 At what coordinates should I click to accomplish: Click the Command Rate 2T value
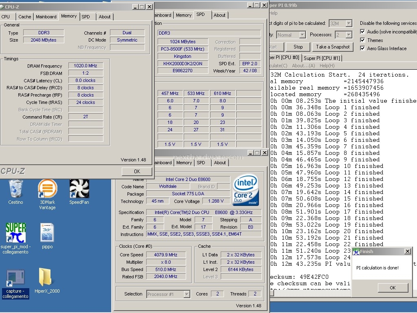[86, 117]
